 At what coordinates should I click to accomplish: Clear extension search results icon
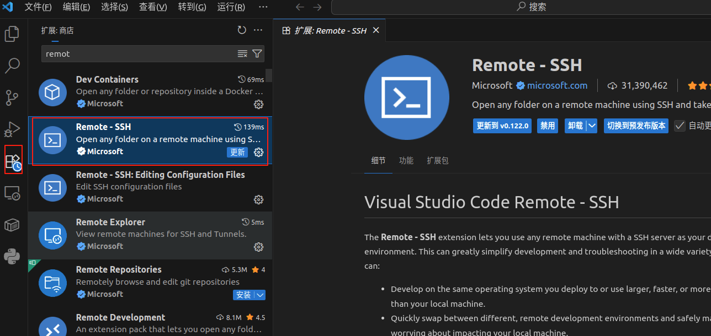(242, 53)
